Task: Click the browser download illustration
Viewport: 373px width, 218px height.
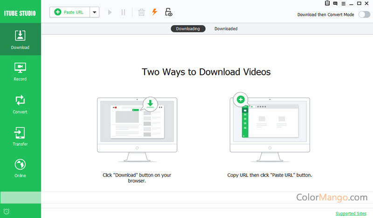Action: tap(137, 130)
